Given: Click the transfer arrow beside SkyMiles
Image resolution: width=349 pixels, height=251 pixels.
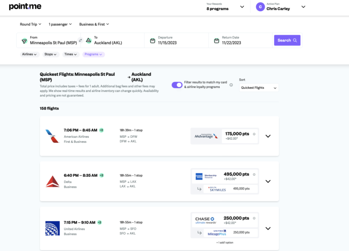Looking at the screenshot, I should (199, 189).
